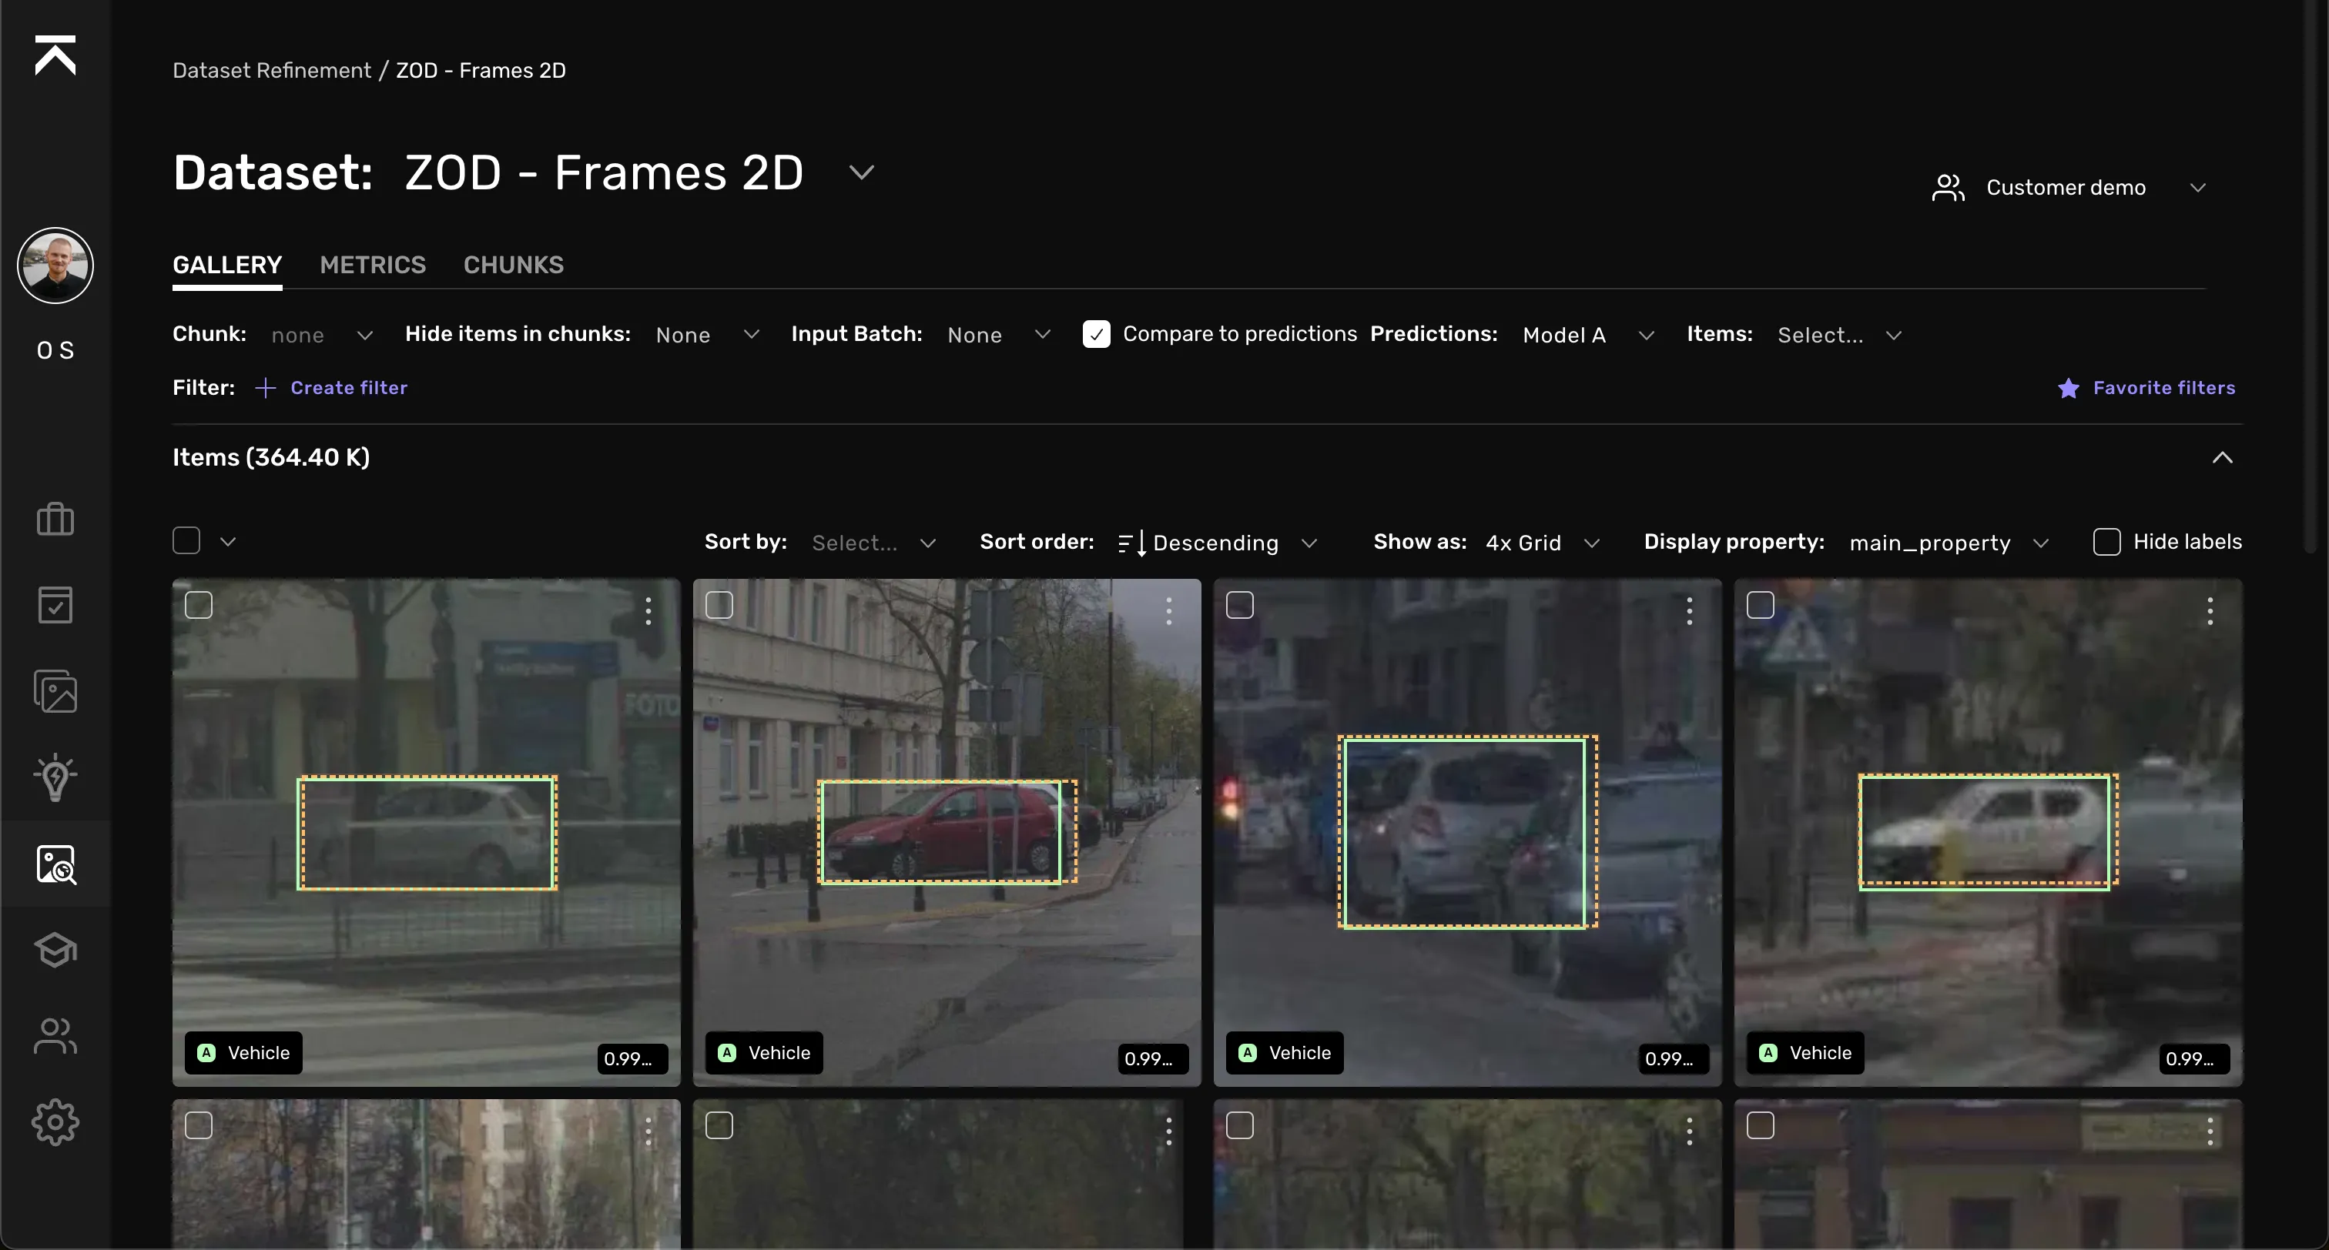Click the plus icon beside Create filter

tap(265, 388)
